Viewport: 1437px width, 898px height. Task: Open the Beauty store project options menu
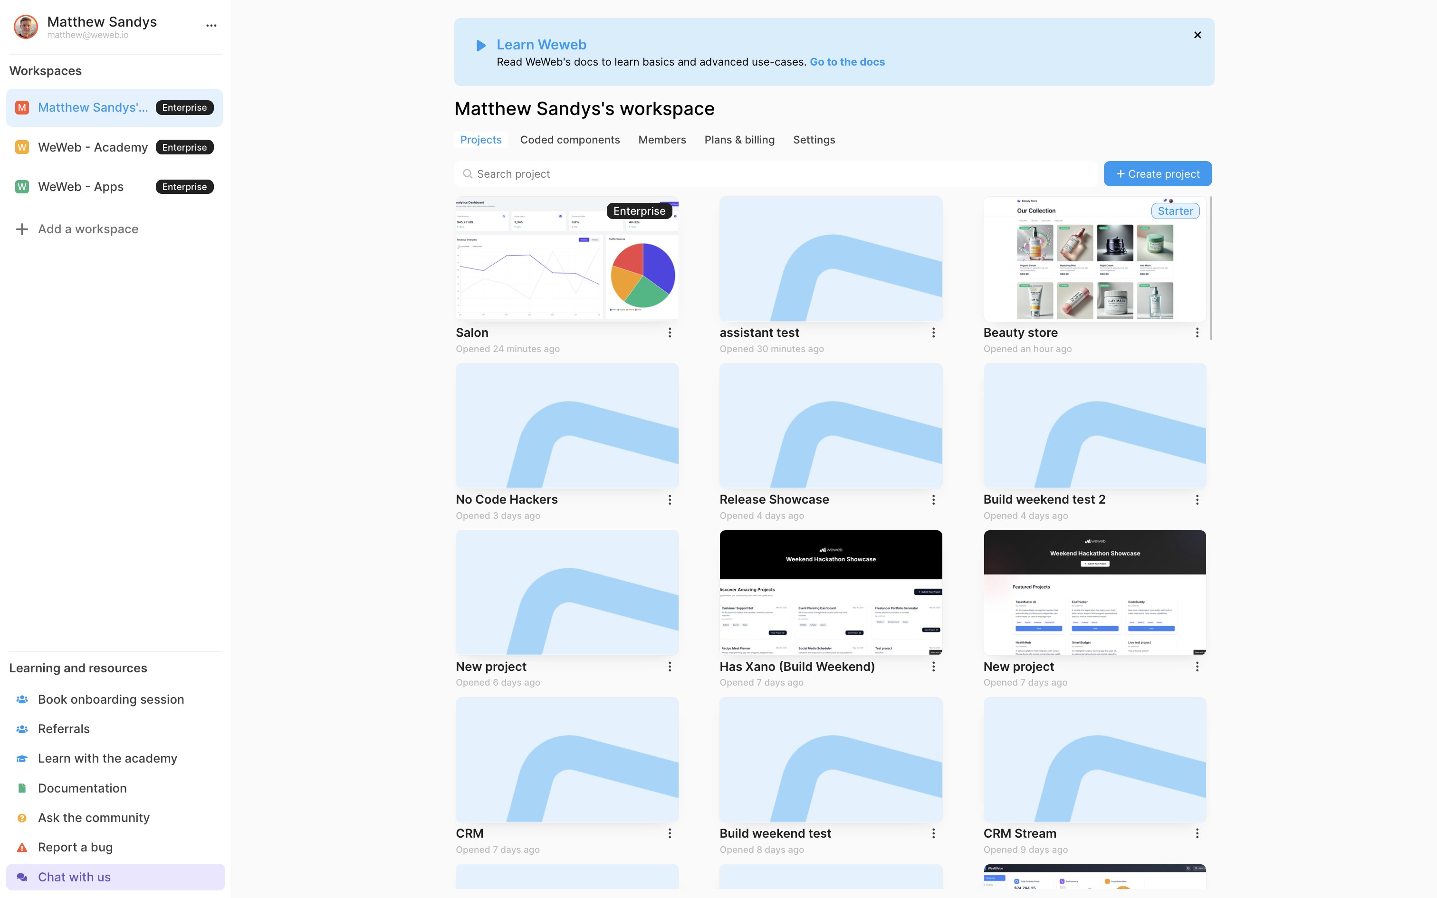1197,333
